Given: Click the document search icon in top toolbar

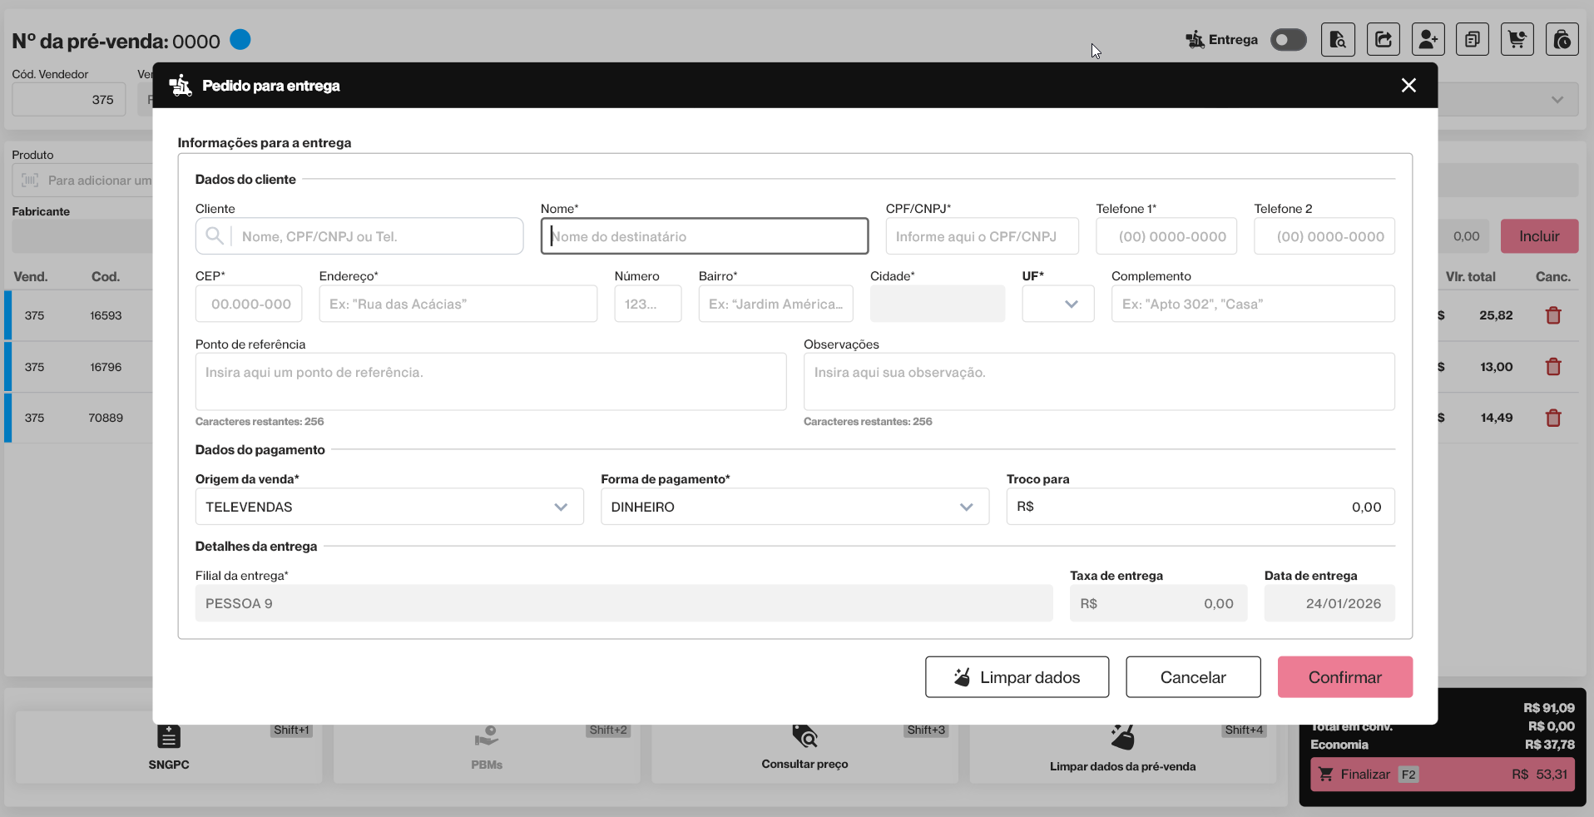Looking at the screenshot, I should (1338, 40).
